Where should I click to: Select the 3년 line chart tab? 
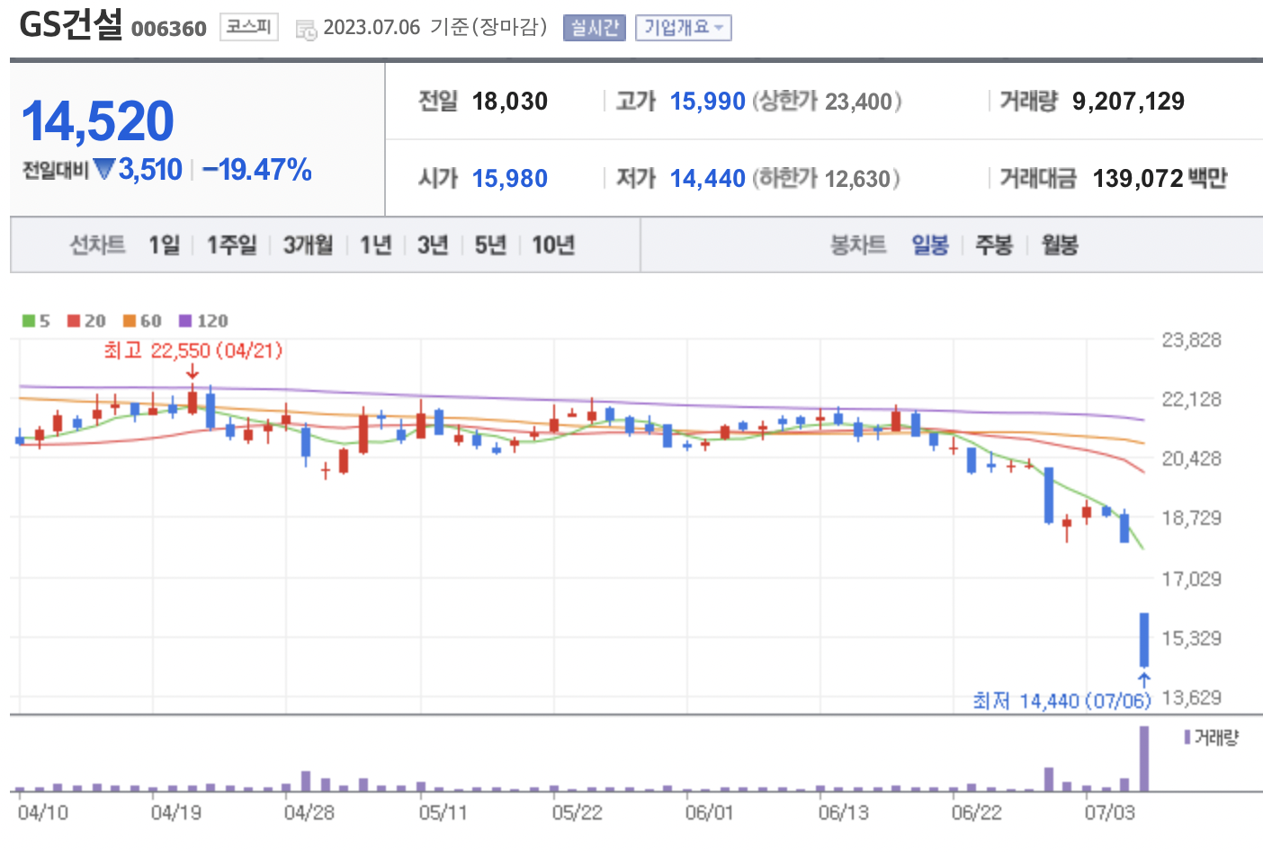(x=433, y=244)
